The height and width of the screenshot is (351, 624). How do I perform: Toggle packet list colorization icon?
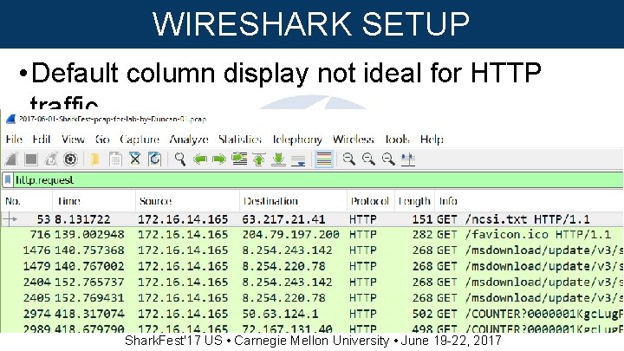click(324, 159)
